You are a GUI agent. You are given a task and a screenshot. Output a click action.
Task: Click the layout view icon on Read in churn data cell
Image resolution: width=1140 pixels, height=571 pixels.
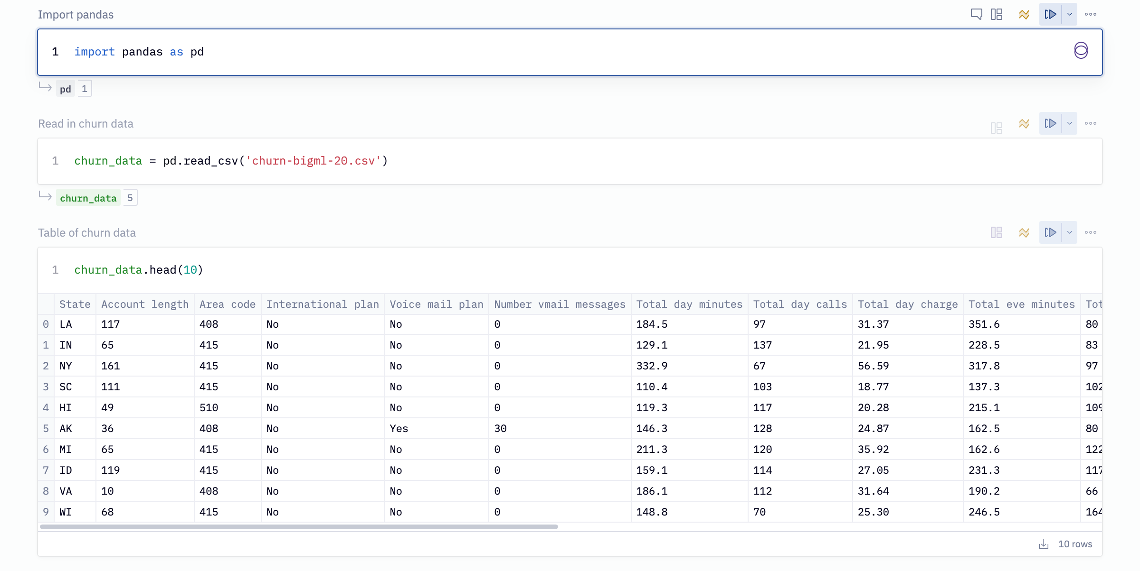(x=996, y=123)
